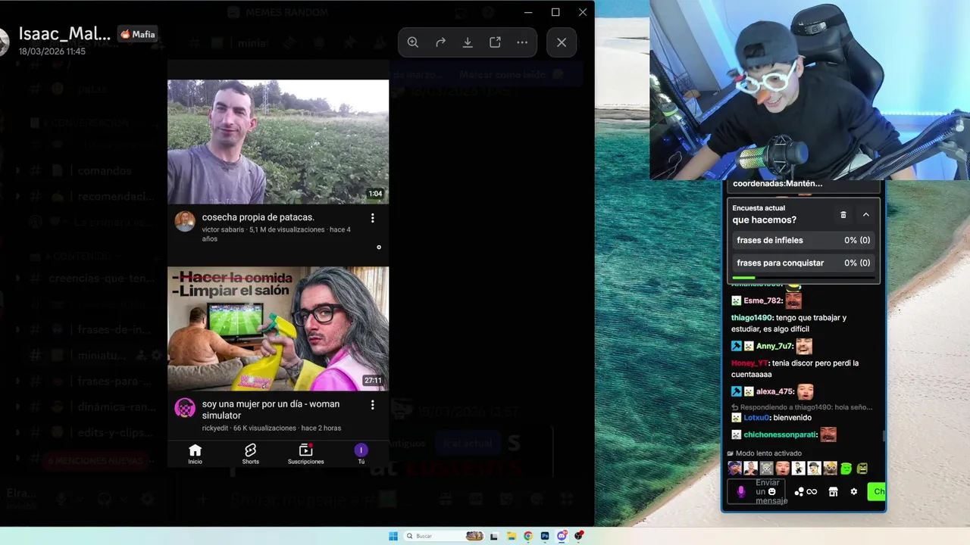Open Photoshop from the taskbar
Viewport: 970px width, 545px height.
point(545,536)
